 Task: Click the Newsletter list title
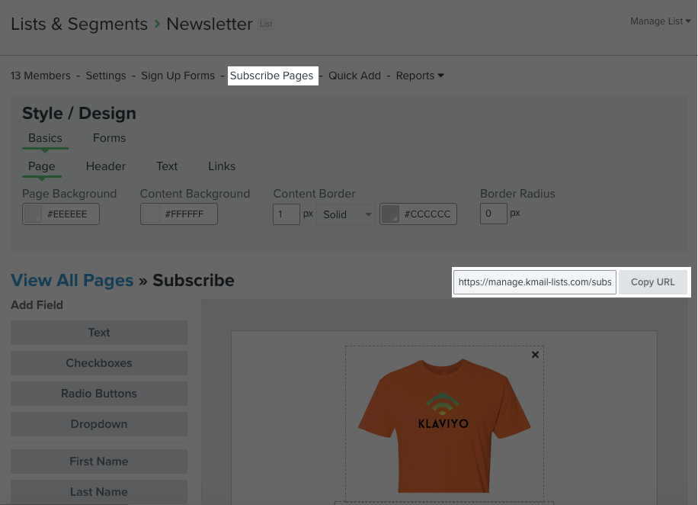(x=210, y=24)
